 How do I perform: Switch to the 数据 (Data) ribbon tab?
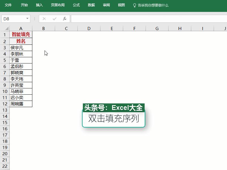coord(91,5)
